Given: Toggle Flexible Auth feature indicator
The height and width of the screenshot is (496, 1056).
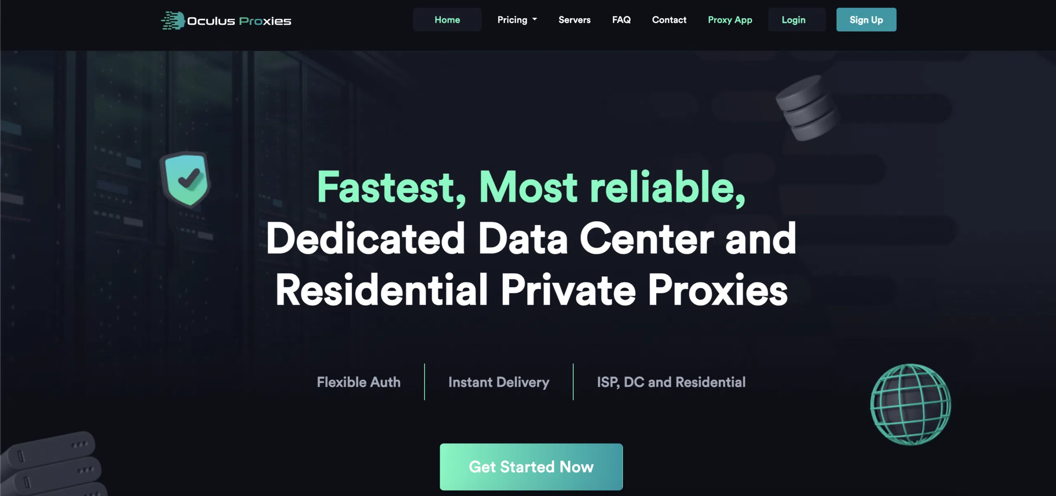Looking at the screenshot, I should (x=358, y=381).
